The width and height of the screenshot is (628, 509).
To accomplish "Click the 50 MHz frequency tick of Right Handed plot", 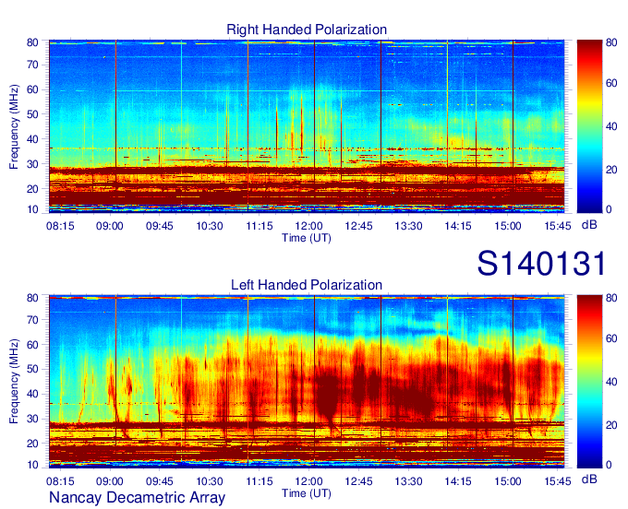I will tap(32, 114).
